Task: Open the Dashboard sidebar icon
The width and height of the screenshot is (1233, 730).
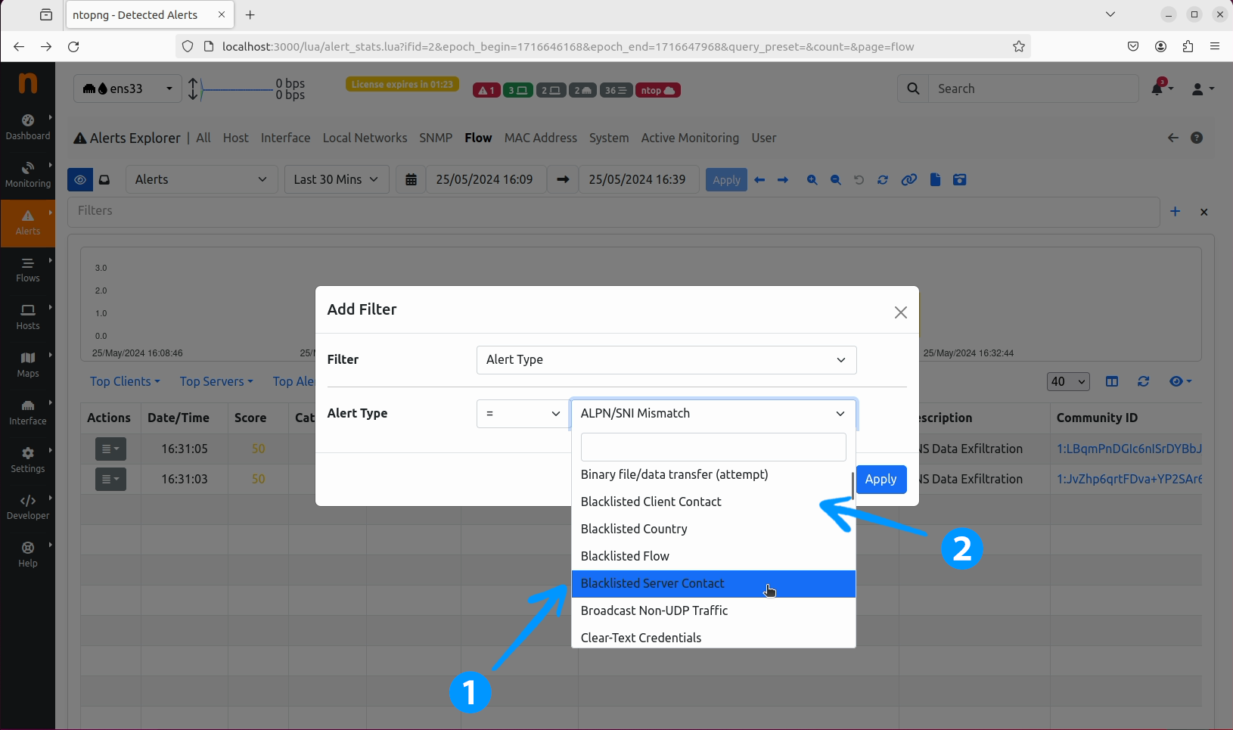Action: click(28, 127)
